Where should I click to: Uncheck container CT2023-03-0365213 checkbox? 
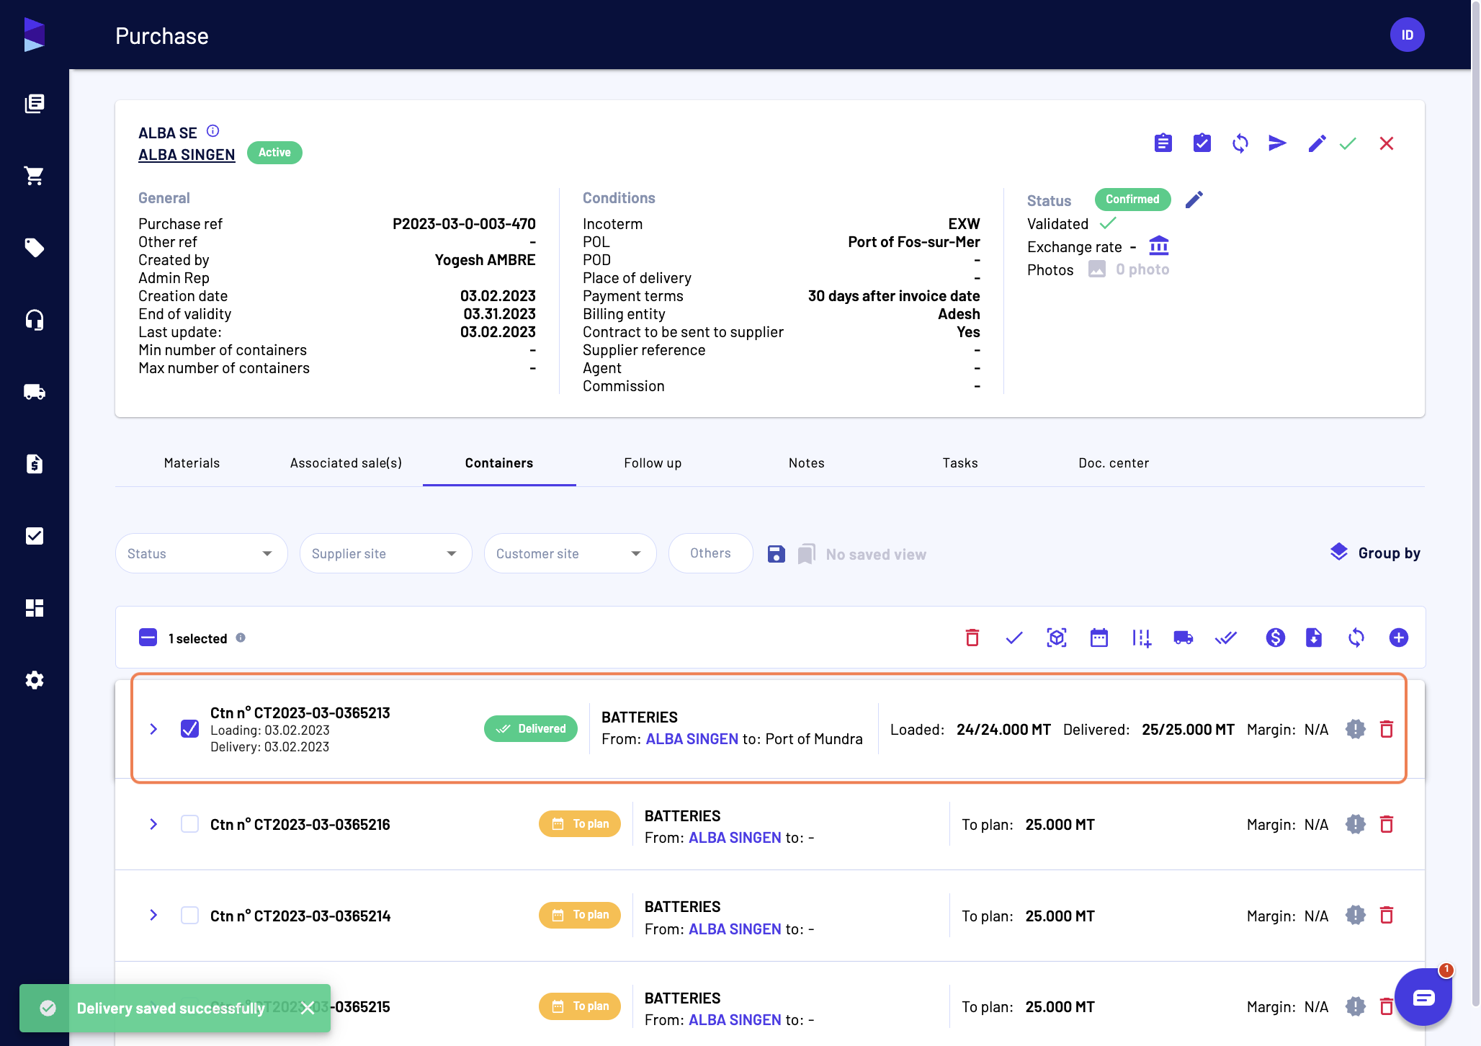coord(189,729)
